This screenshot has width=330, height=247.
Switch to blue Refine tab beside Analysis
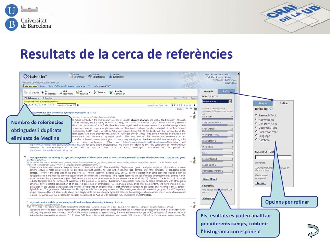click(x=226, y=91)
